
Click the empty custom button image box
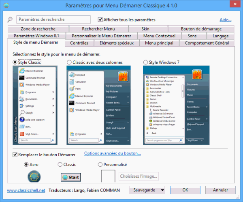point(108,176)
